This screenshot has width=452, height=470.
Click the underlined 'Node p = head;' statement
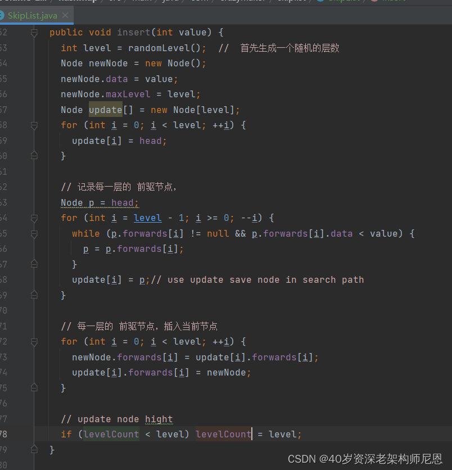(100, 203)
